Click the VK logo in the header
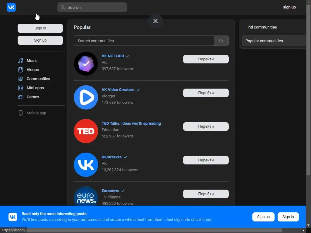 click(11, 7)
